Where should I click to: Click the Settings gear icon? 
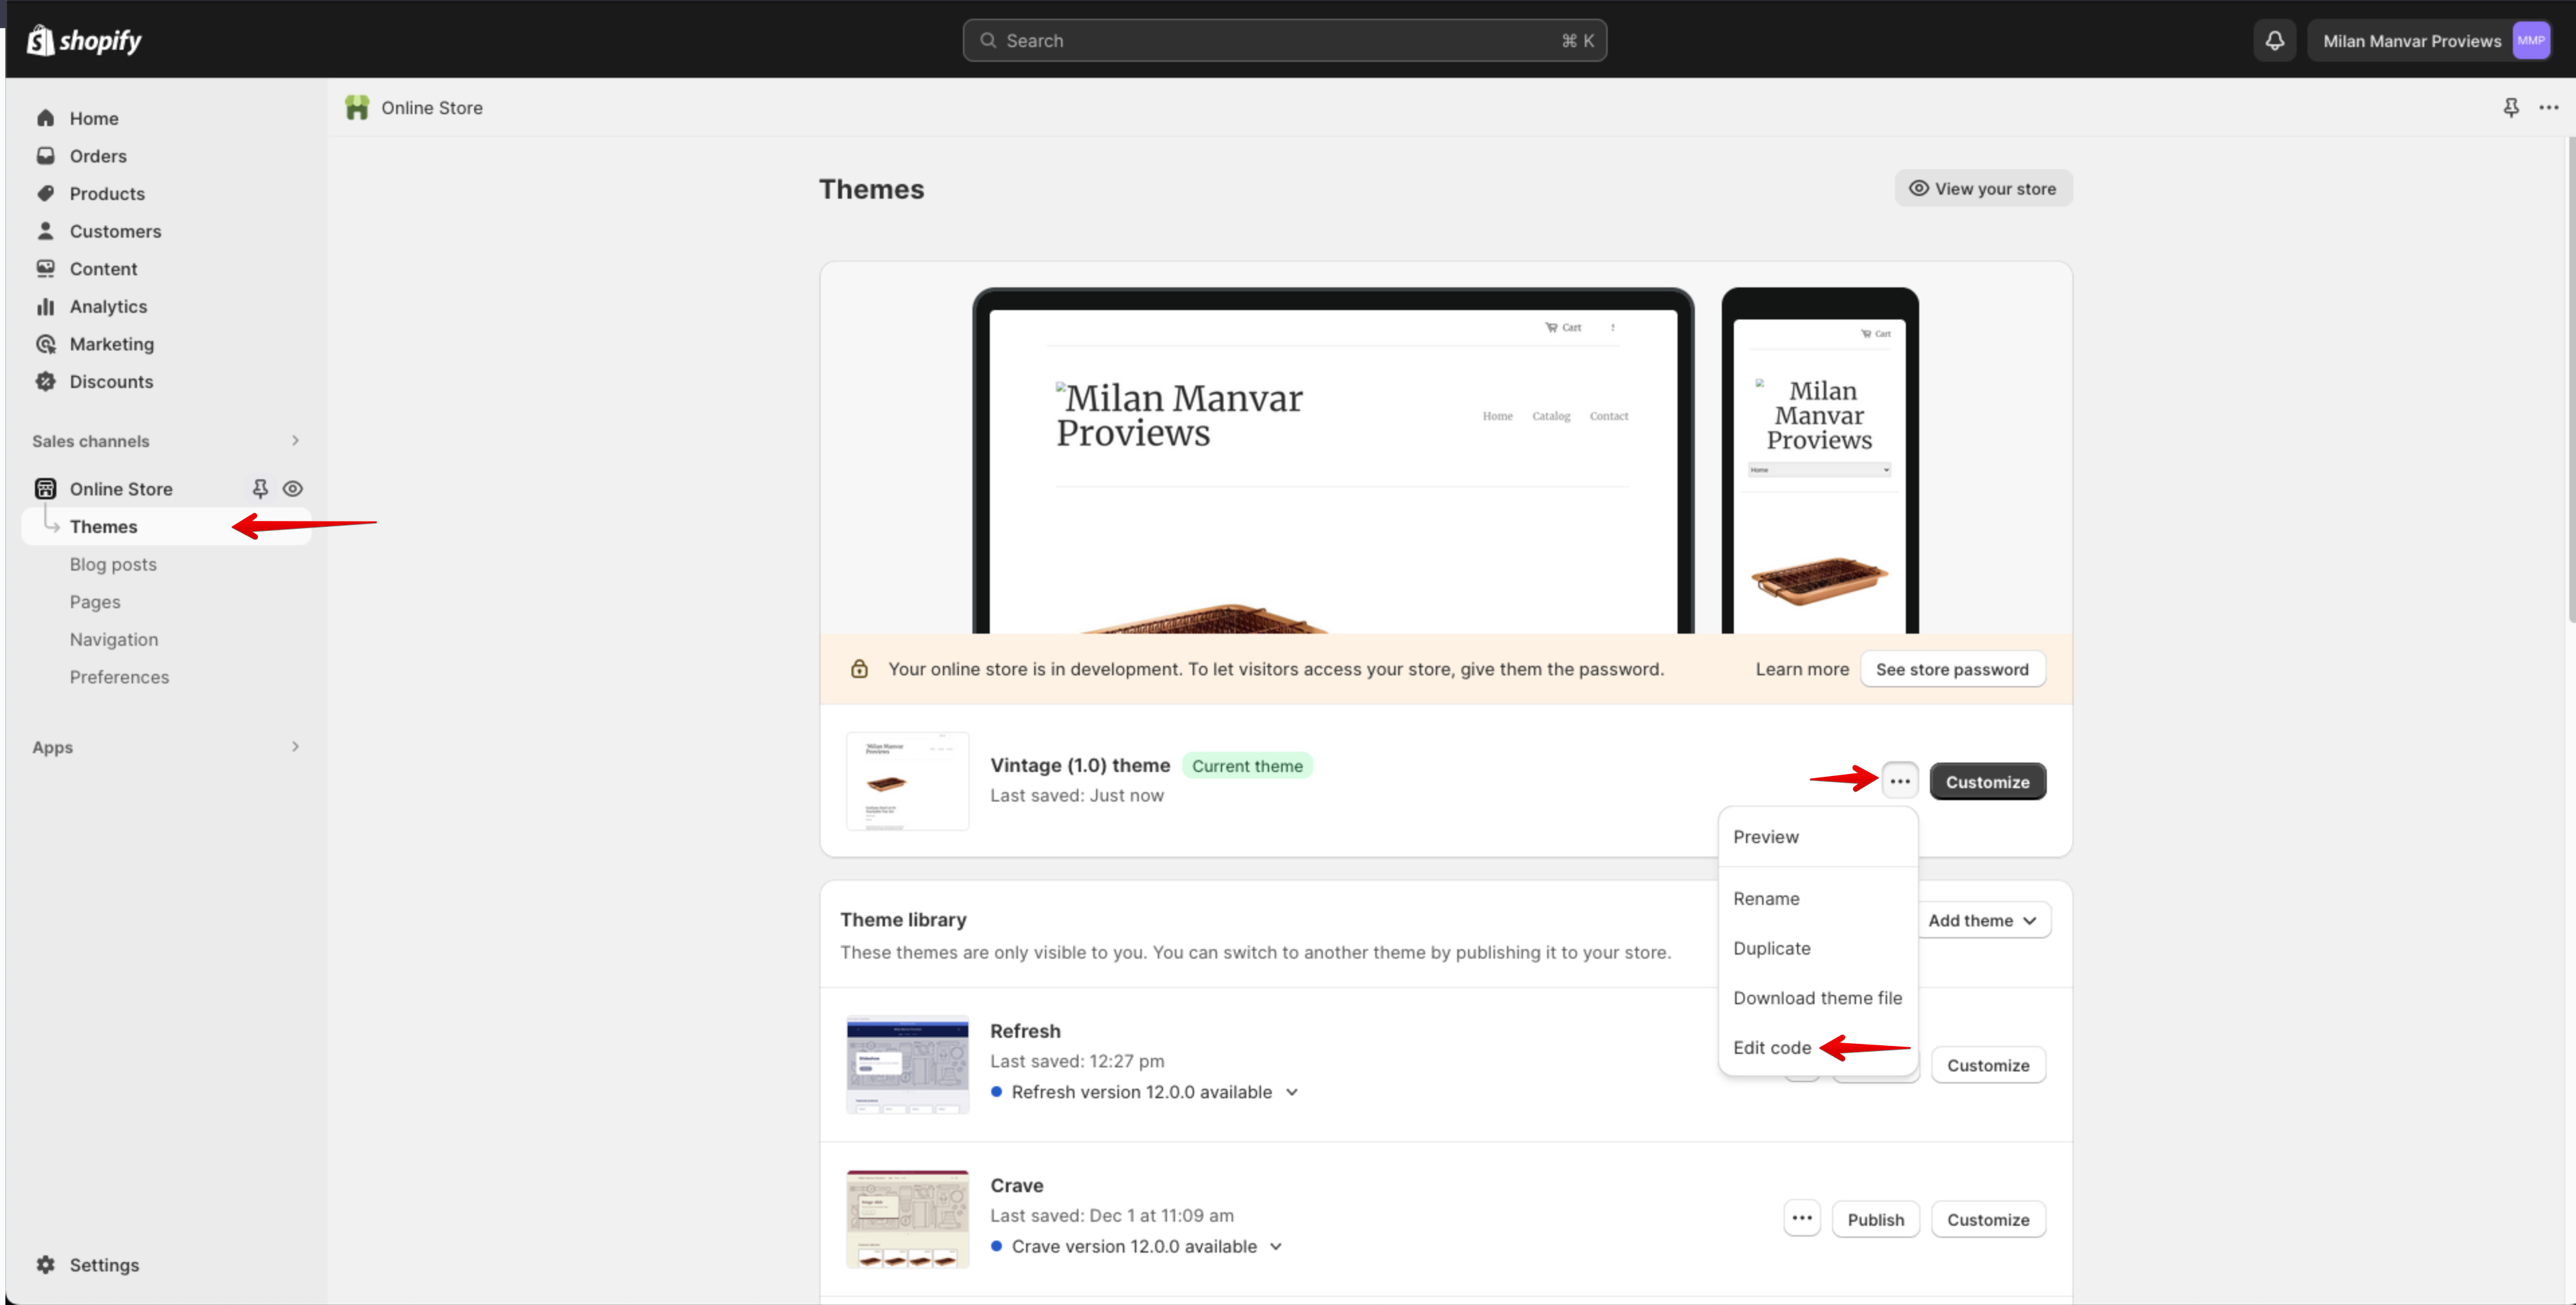pos(45,1264)
